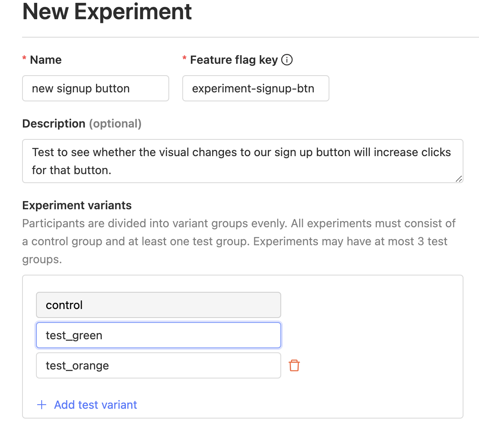Viewport: 479px width, 430px height.
Task: Click the variant groups explanation paragraph
Action: click(239, 241)
